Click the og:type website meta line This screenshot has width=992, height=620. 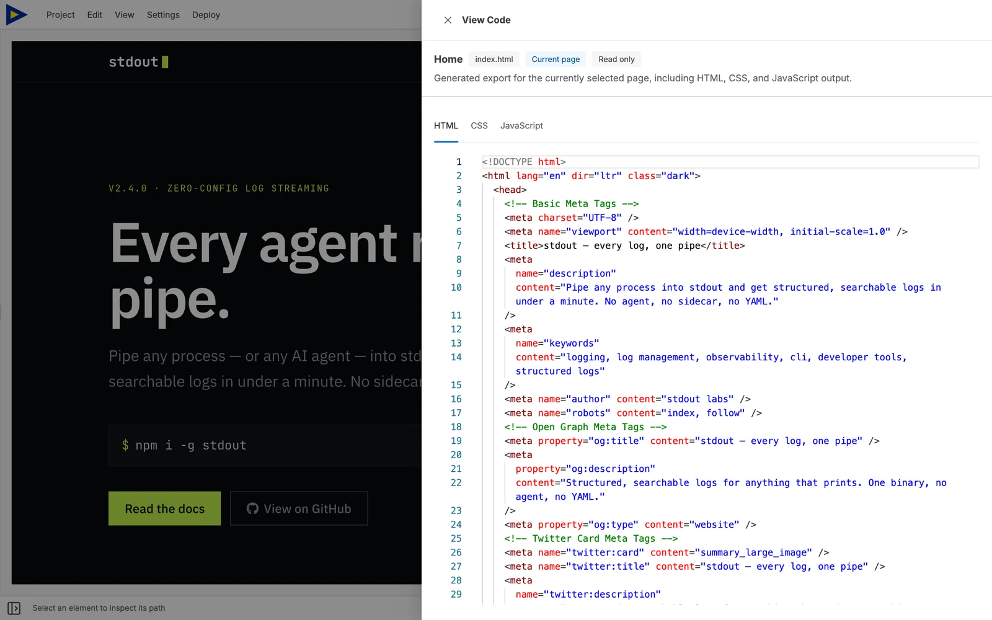click(x=631, y=525)
